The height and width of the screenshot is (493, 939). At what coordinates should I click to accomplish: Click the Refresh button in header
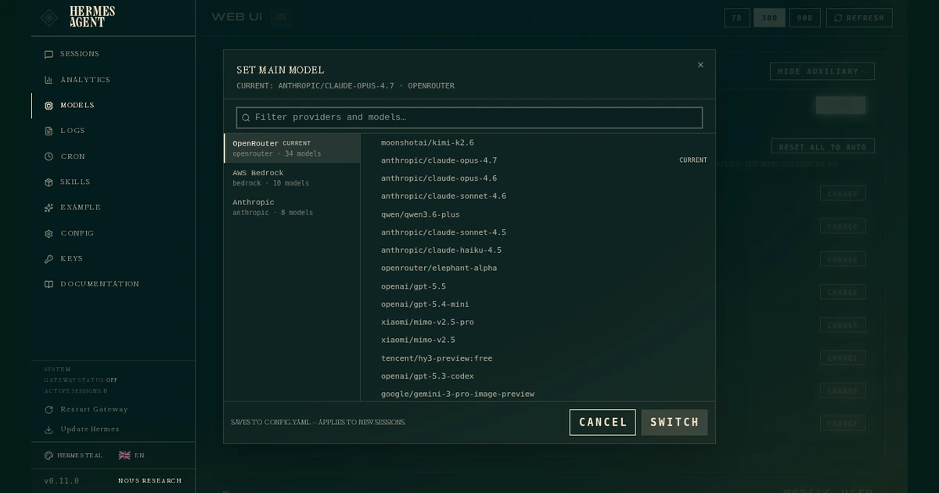coord(858,18)
